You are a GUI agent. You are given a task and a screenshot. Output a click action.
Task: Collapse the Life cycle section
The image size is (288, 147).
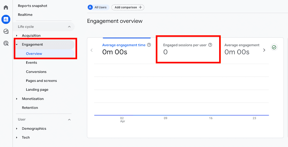69,27
